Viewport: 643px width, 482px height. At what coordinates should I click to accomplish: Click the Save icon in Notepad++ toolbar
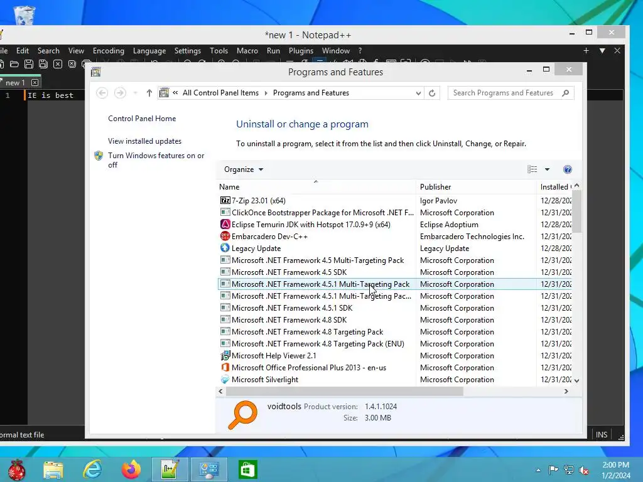click(x=29, y=64)
